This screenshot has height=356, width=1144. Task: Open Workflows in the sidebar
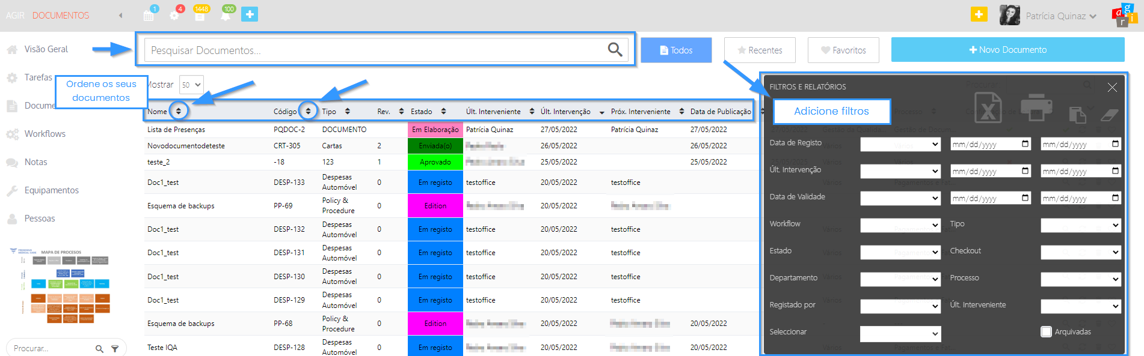tap(45, 134)
